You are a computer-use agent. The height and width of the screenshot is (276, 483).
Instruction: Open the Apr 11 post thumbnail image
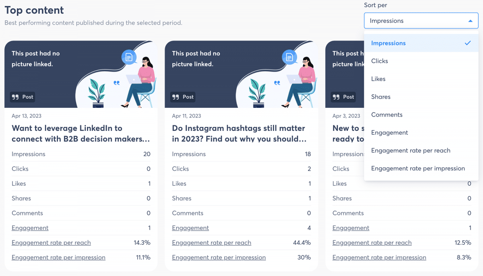tap(242, 74)
